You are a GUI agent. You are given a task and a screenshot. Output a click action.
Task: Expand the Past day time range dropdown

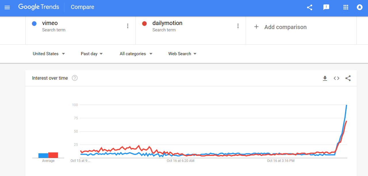92,54
